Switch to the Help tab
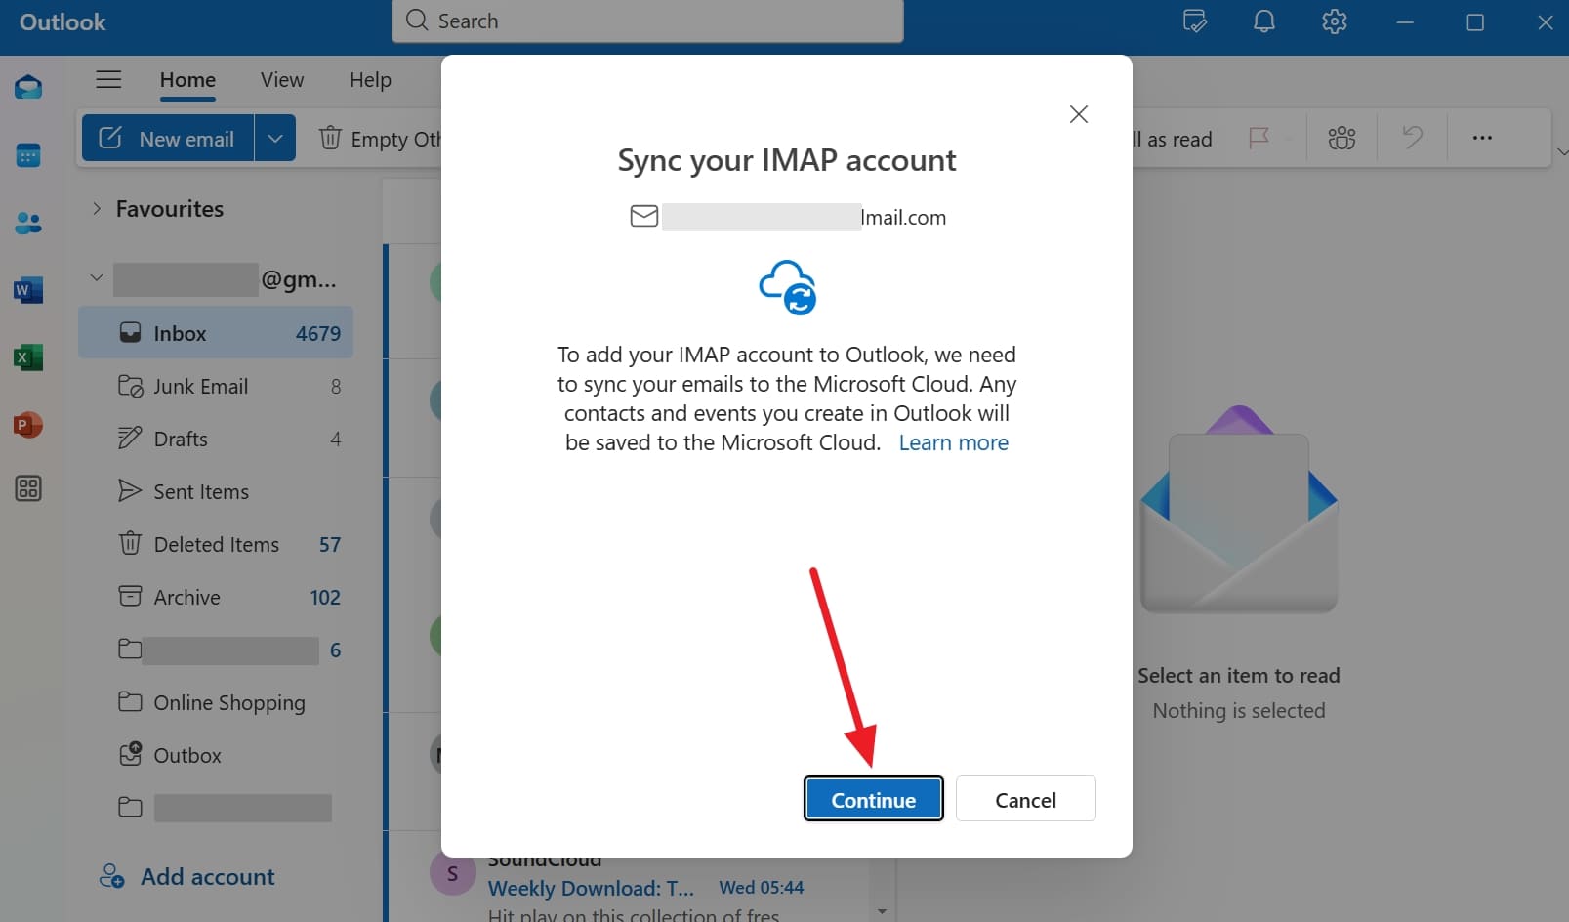 click(x=371, y=80)
